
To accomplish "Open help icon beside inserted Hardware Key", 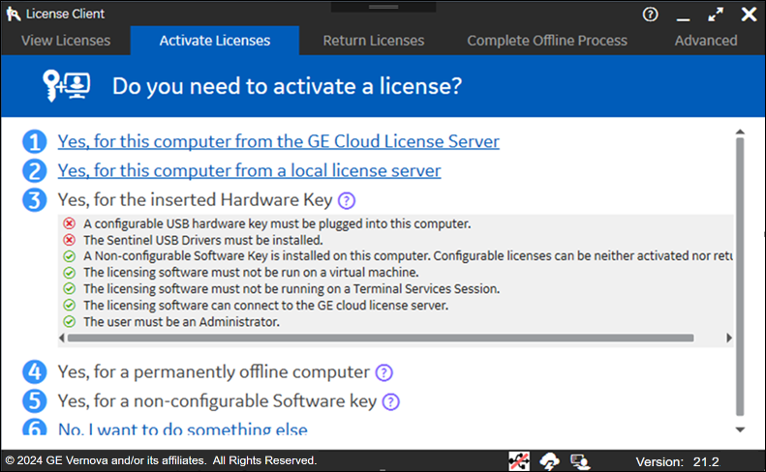I will tap(347, 200).
